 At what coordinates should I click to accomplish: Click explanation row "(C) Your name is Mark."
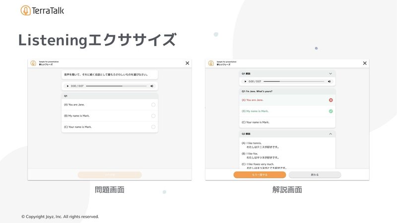287,122
